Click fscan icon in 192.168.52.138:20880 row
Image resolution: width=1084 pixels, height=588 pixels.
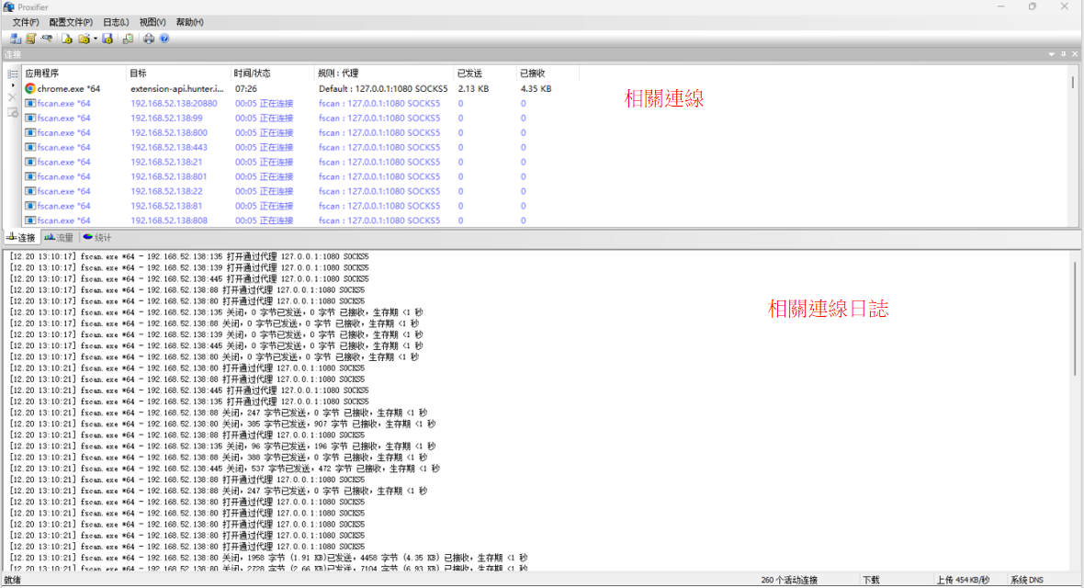coord(29,103)
